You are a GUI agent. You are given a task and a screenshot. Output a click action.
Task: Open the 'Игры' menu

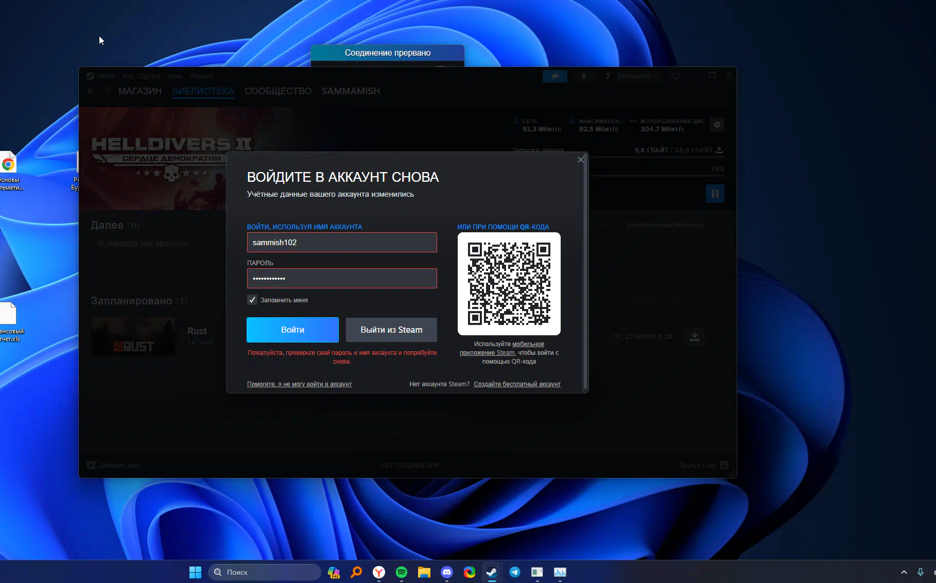pos(175,76)
